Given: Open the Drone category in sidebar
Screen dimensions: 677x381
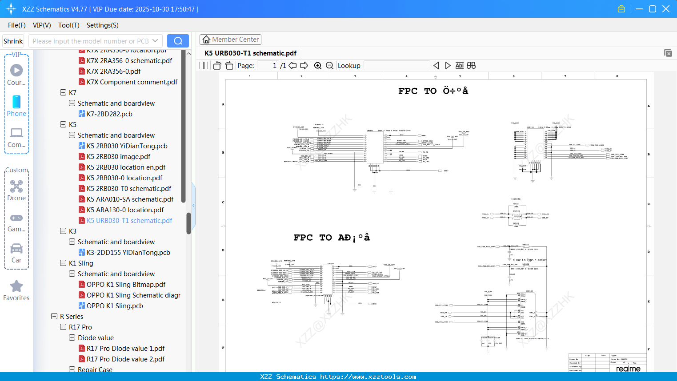Looking at the screenshot, I should click(x=16, y=190).
